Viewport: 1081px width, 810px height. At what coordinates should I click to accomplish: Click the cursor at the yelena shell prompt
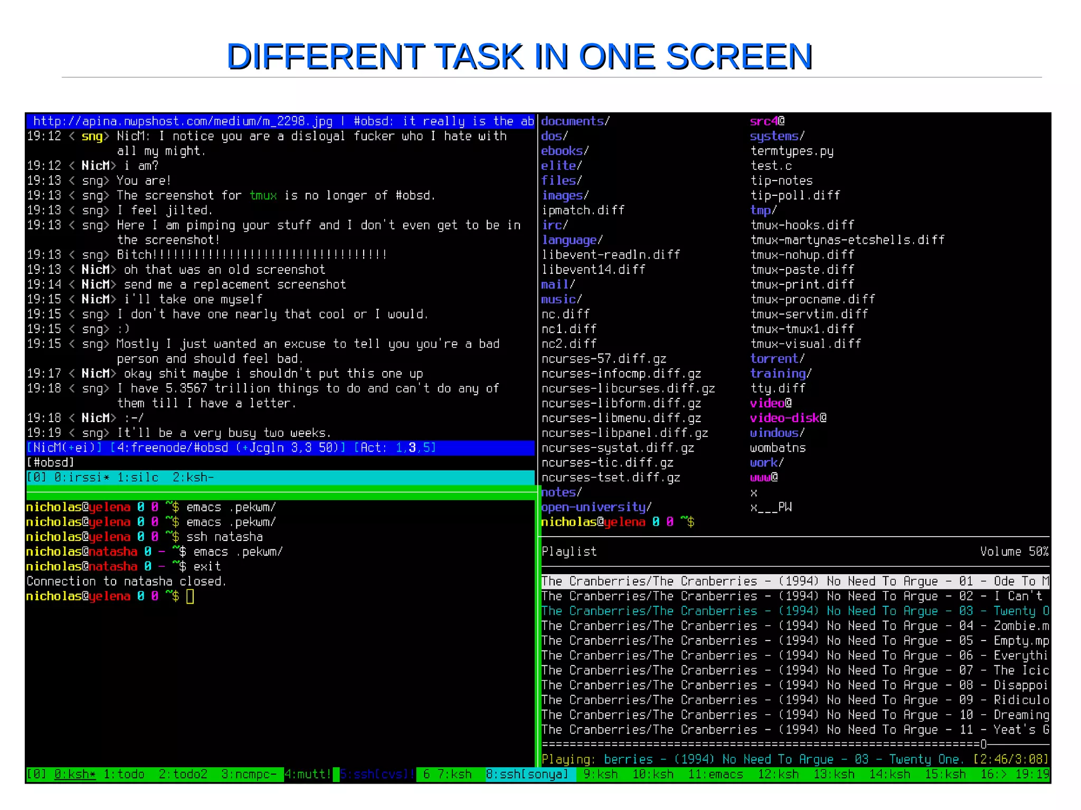pos(190,596)
